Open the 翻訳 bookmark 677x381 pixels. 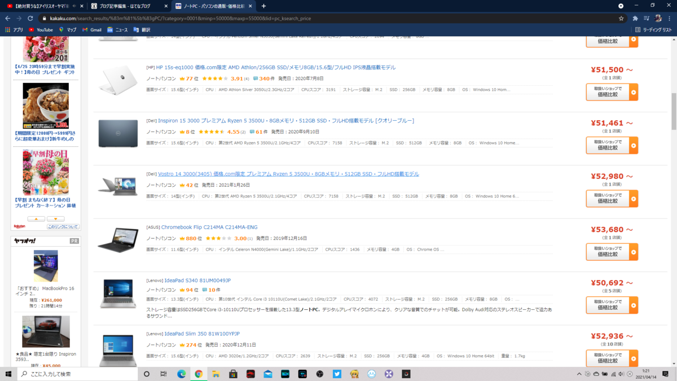point(142,30)
